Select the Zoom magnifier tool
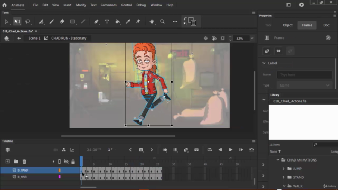 tap(162, 21)
